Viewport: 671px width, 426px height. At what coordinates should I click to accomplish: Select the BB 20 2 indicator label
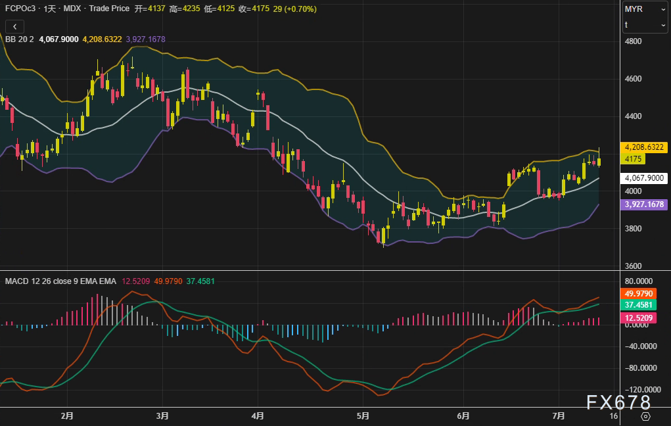pyautogui.click(x=20, y=39)
